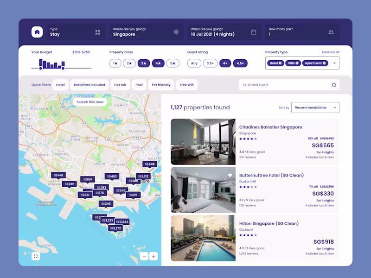
Task: Apply the Pet friendly quick filter
Action: coord(161,85)
